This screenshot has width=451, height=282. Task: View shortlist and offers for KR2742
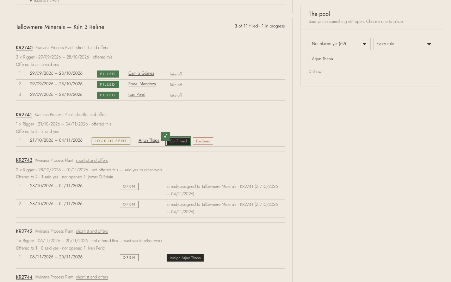coord(92,231)
